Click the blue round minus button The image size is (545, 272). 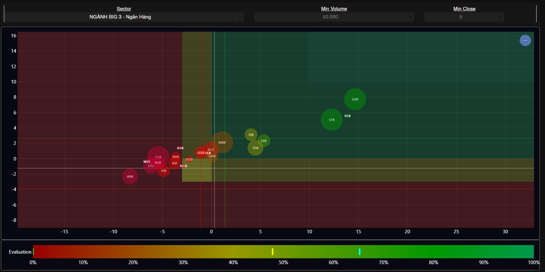[525, 40]
